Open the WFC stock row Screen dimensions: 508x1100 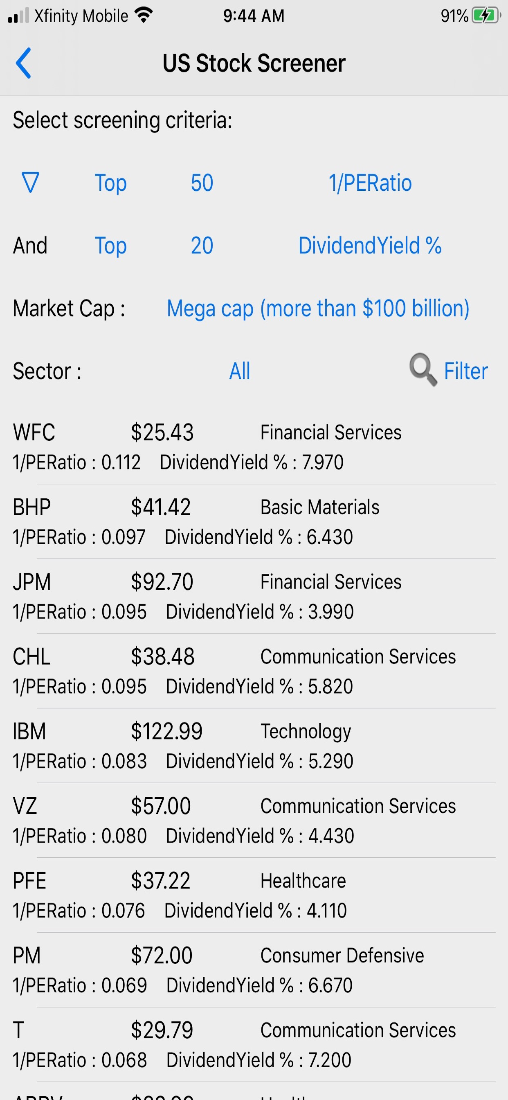[x=254, y=446]
